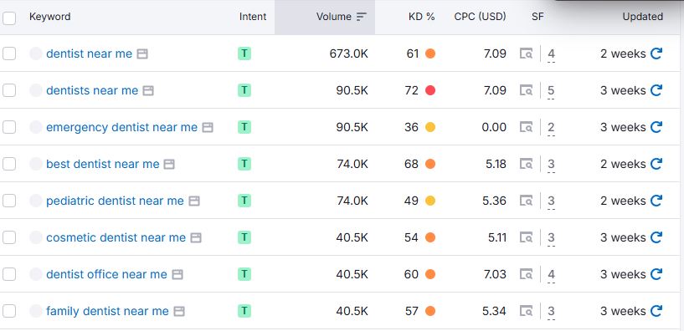
Task: Select checkbox for 'family dentist near me'
Action: [x=9, y=311]
